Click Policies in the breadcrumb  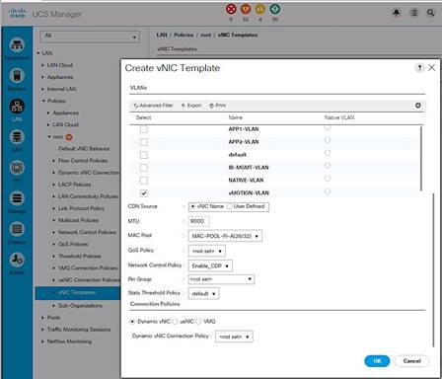coord(184,35)
